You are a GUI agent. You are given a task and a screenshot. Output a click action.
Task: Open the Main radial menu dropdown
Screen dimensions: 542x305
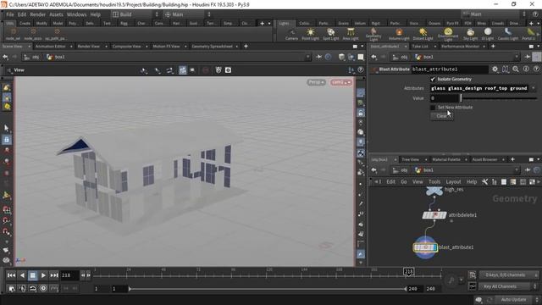(188, 14)
